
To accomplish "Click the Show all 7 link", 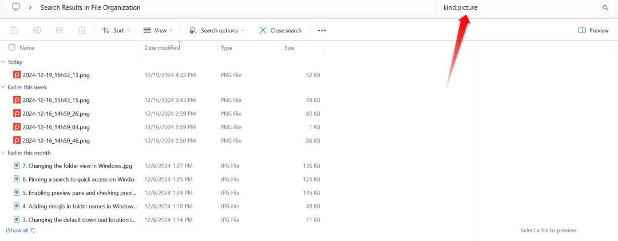I will pyautogui.click(x=20, y=230).
